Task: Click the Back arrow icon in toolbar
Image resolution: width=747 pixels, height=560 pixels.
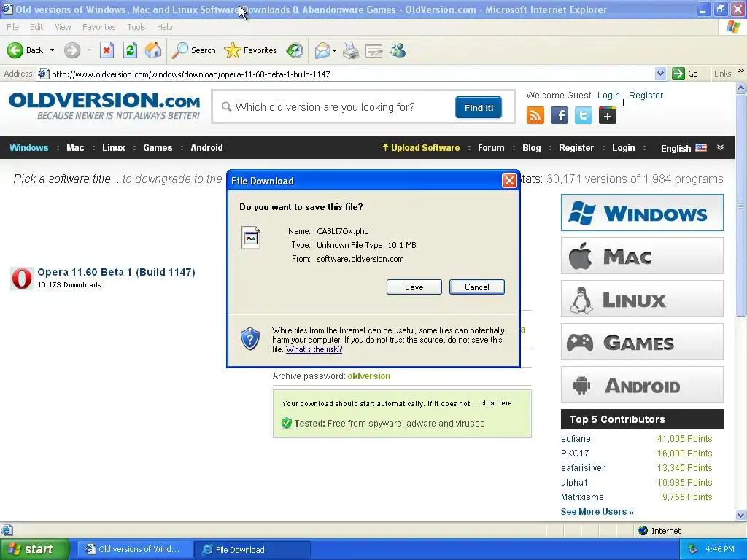Action: 15,50
